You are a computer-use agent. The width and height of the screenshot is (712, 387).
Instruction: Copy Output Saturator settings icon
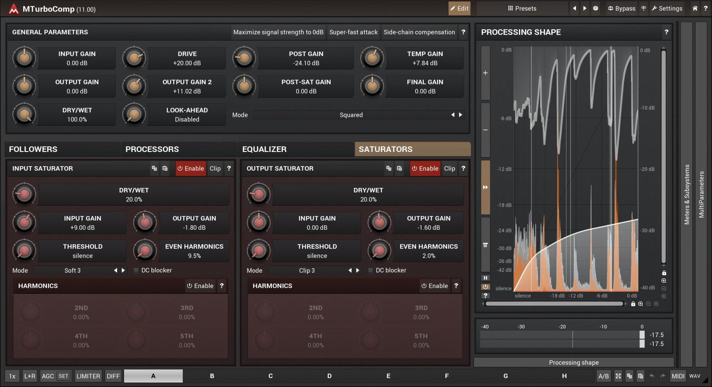pyautogui.click(x=389, y=168)
